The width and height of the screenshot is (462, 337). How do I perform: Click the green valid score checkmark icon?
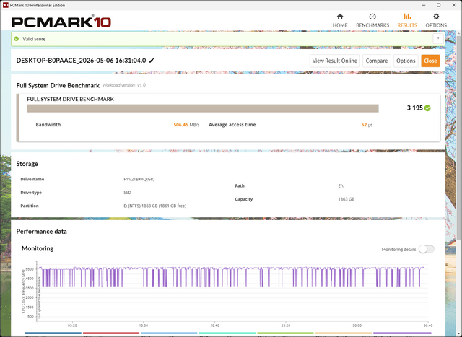17,39
